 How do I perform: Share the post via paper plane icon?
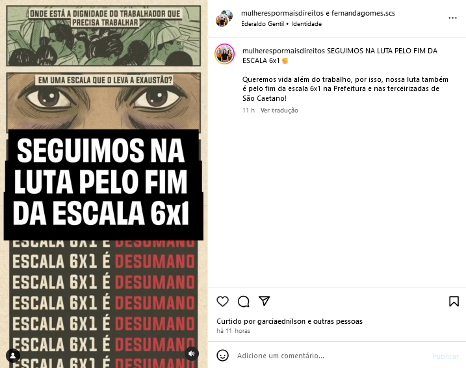[265, 301]
